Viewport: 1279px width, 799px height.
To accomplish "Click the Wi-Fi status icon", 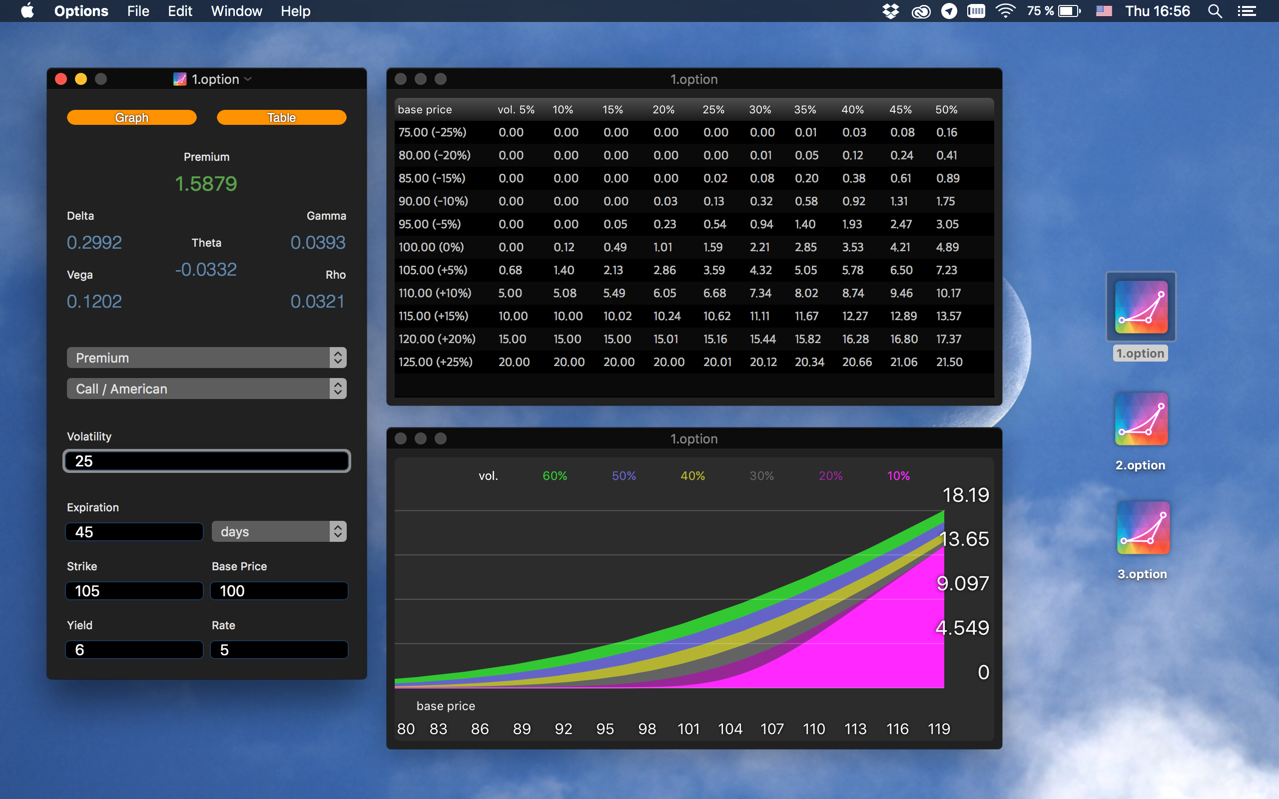I will (x=1005, y=11).
